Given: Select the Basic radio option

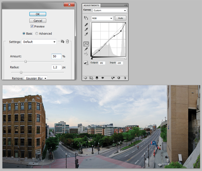Looking at the screenshot, I should click(x=24, y=34).
